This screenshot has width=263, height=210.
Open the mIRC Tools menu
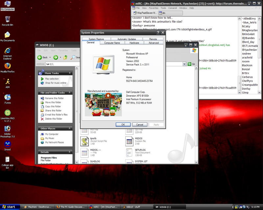[x=163, y=8]
